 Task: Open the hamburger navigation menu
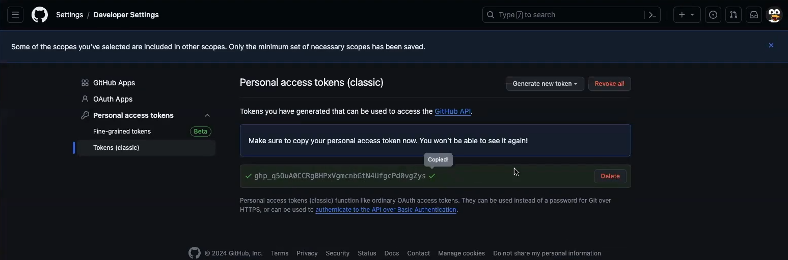[x=15, y=15]
